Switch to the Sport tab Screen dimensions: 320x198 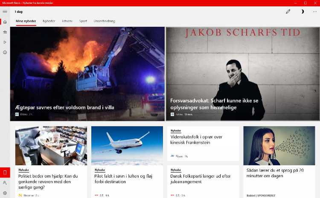(x=83, y=21)
